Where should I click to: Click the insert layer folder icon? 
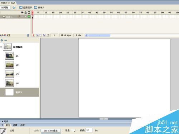point(9,35)
